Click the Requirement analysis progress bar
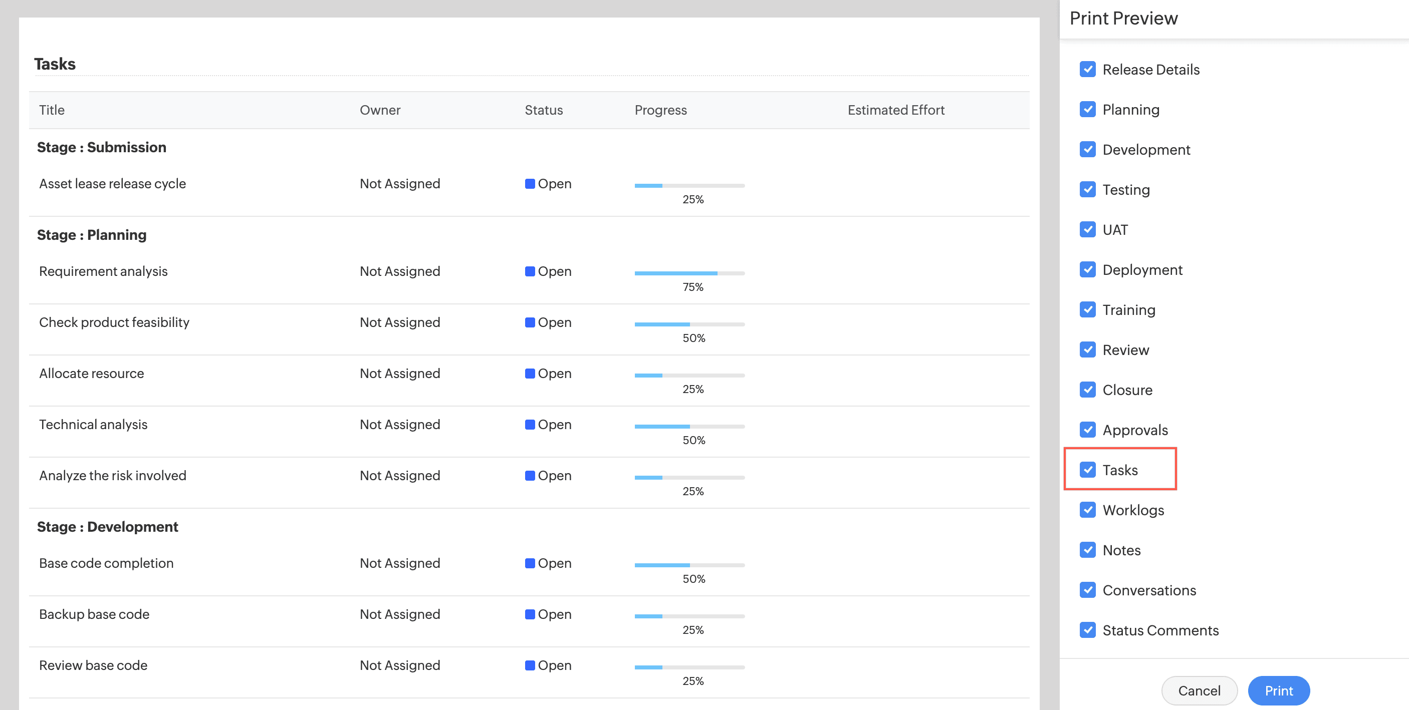 pyautogui.click(x=689, y=273)
